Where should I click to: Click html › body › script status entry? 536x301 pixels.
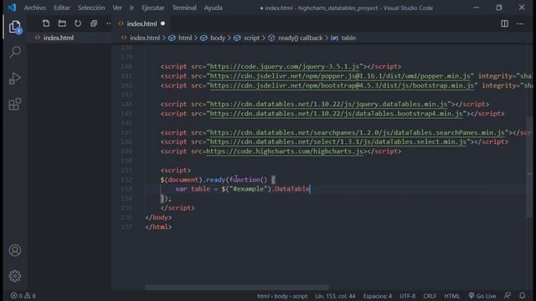282,296
